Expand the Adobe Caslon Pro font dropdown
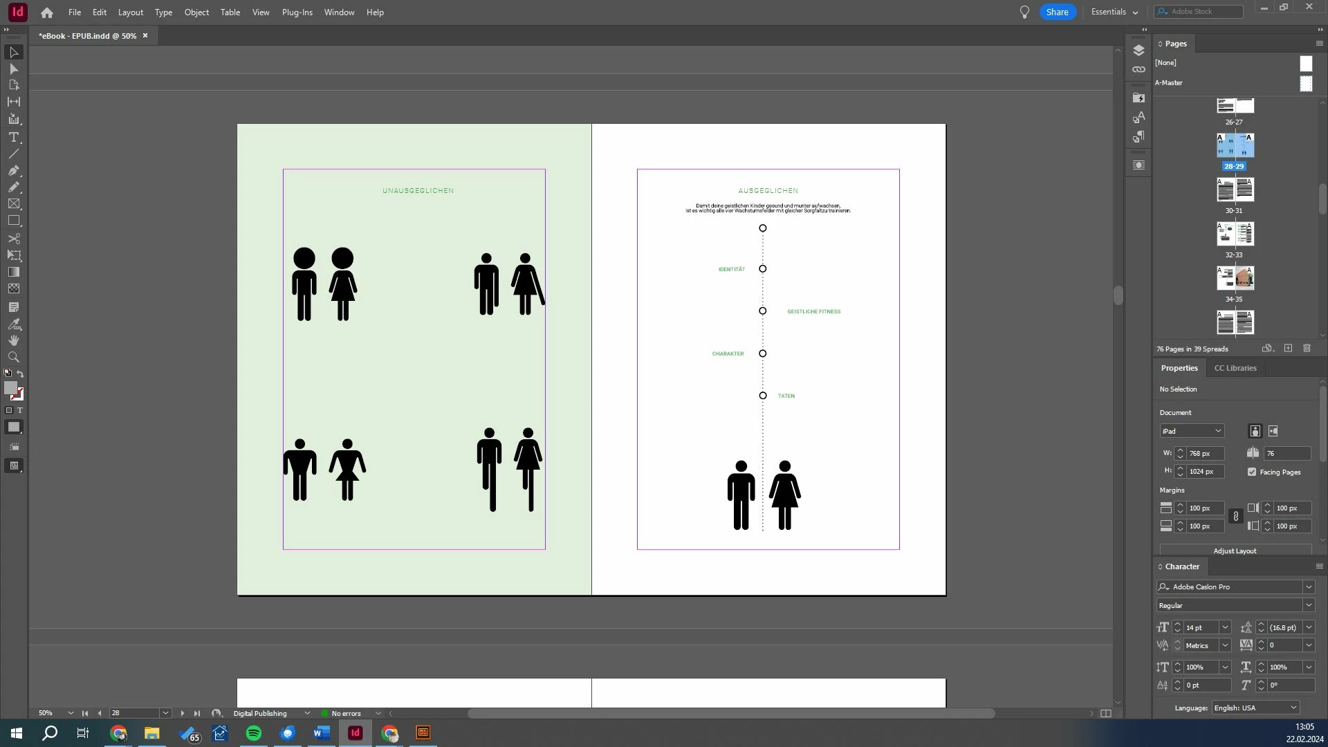The height and width of the screenshot is (747, 1328). coord(1308,587)
